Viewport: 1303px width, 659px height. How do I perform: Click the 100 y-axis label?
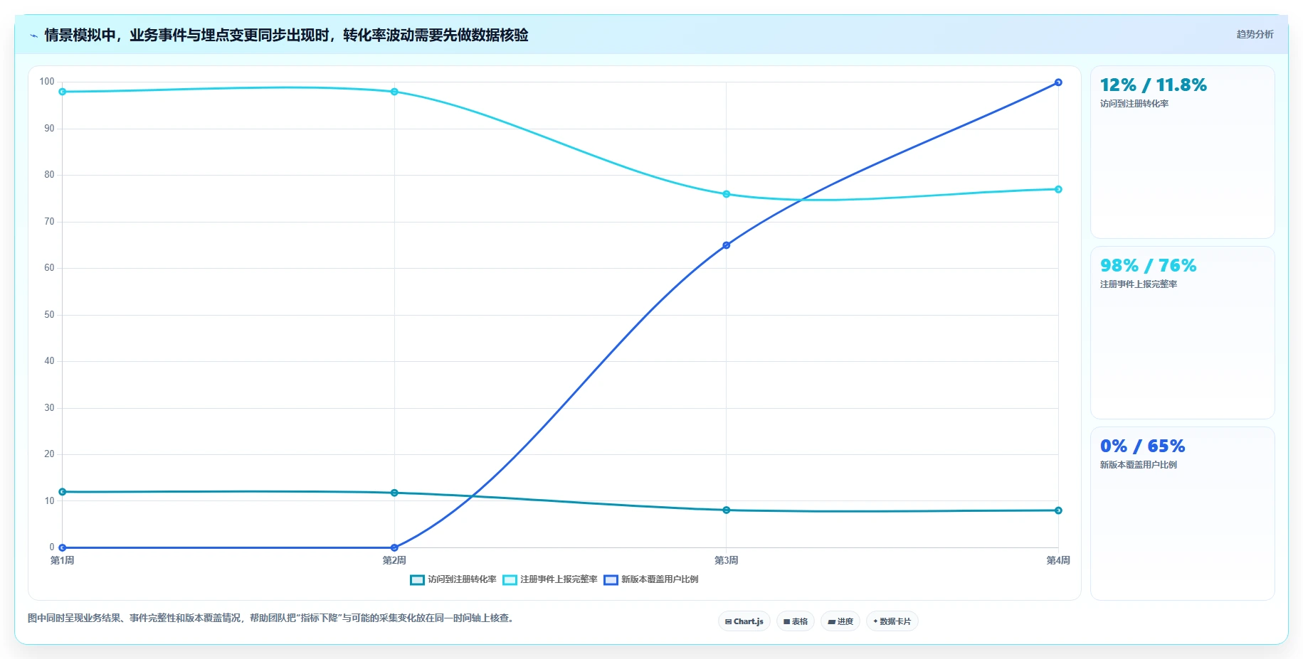(x=47, y=82)
